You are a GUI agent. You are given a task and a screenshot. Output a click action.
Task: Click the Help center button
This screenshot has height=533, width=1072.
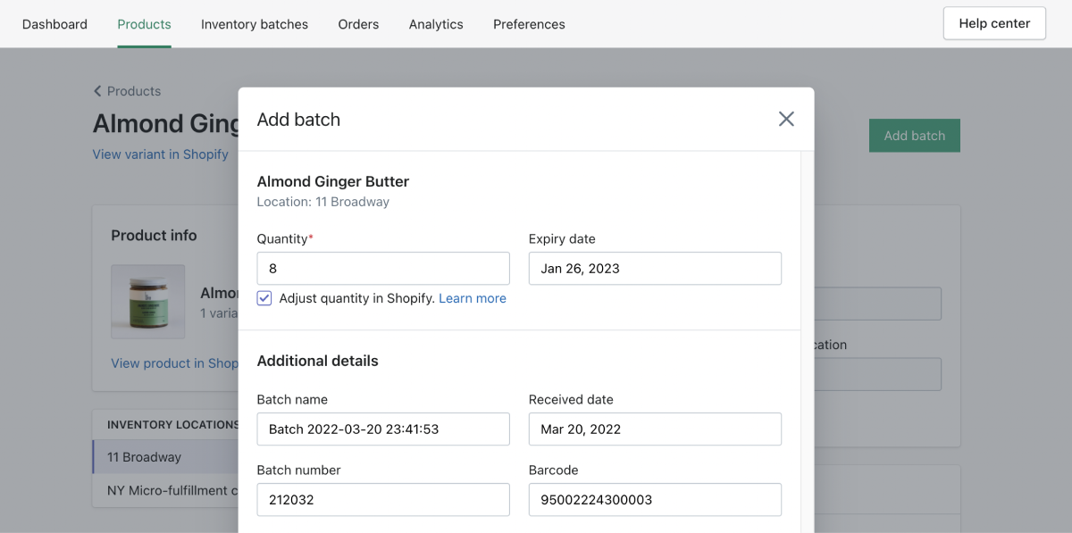pyautogui.click(x=994, y=23)
